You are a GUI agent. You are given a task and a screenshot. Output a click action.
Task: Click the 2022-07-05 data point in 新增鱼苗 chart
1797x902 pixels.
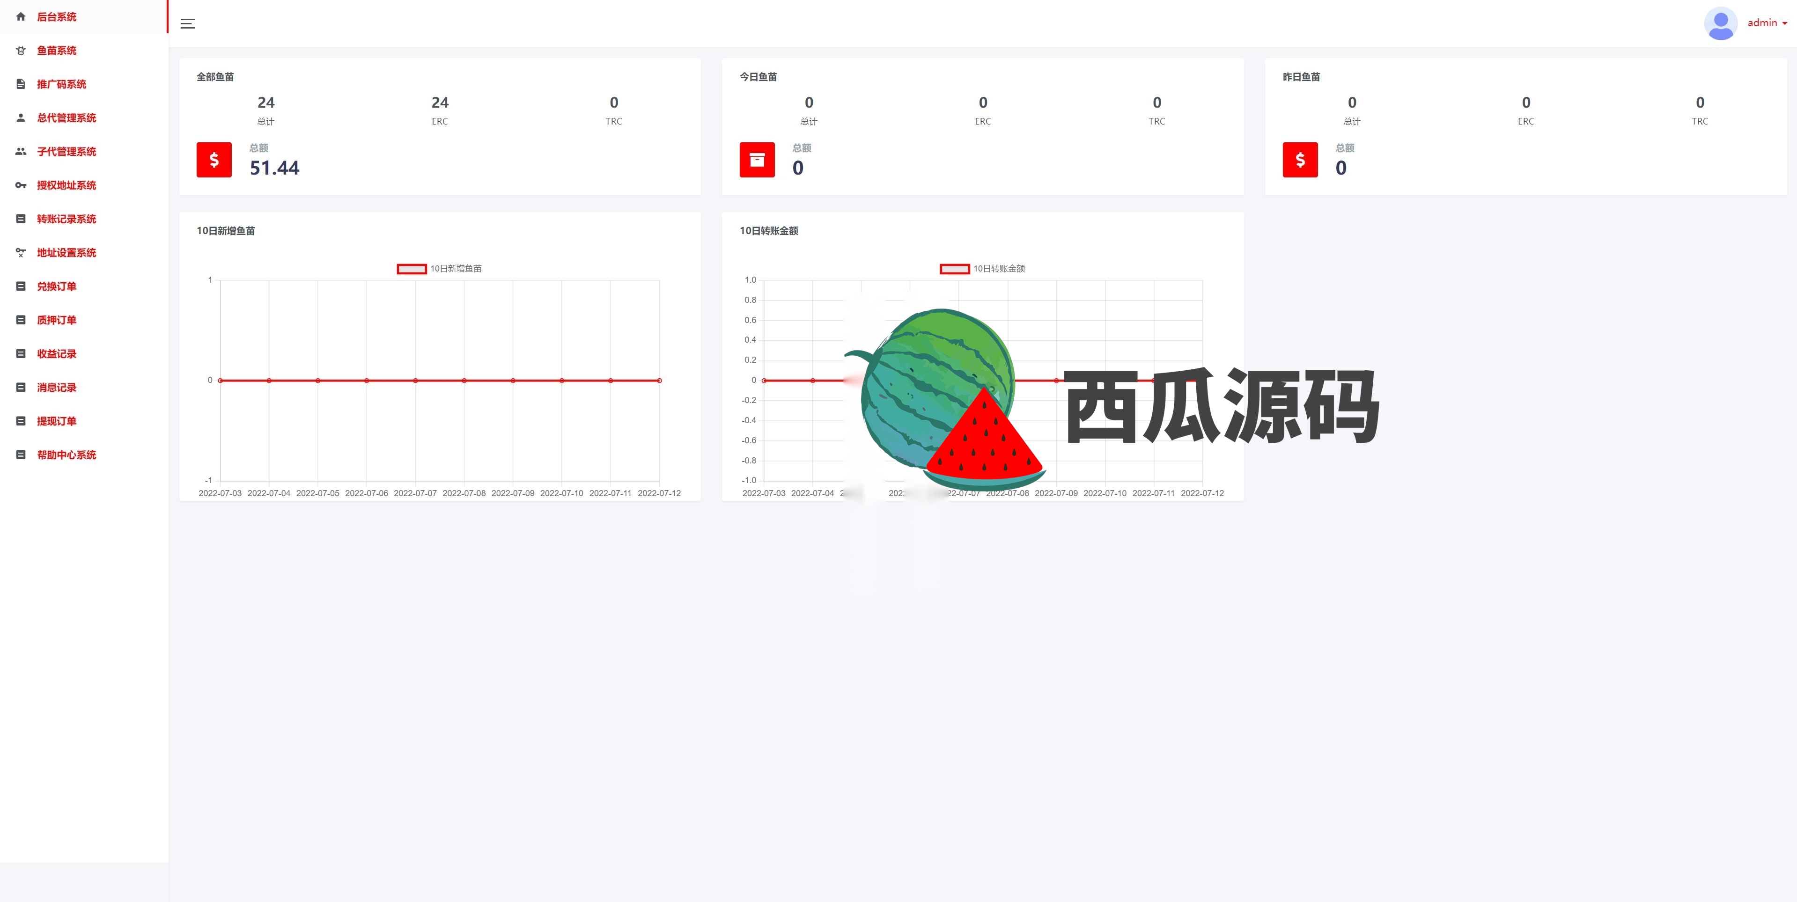pyautogui.click(x=318, y=380)
